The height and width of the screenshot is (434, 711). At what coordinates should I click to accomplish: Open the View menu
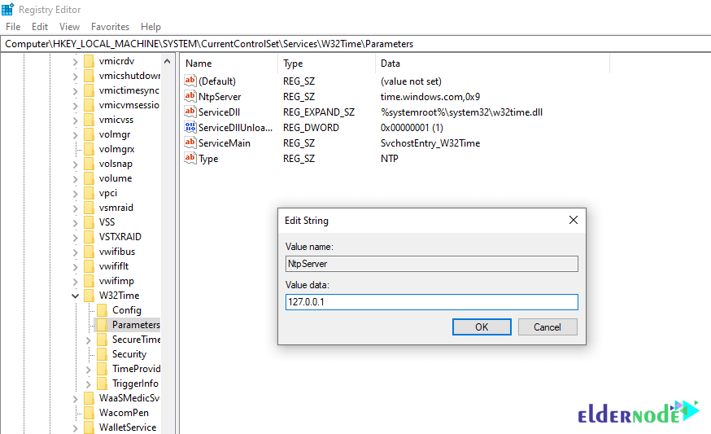click(69, 27)
